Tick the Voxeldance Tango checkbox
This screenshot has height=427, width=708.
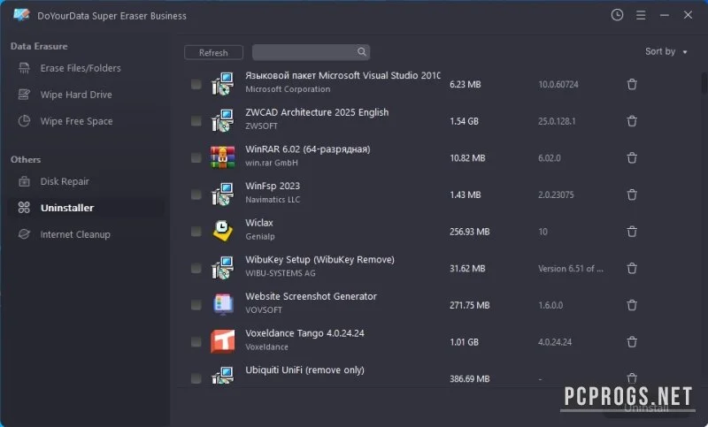(x=196, y=342)
